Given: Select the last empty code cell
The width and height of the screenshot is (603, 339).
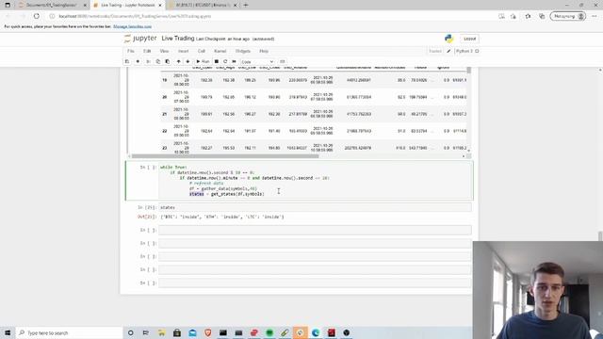Looking at the screenshot, I should coord(315,282).
